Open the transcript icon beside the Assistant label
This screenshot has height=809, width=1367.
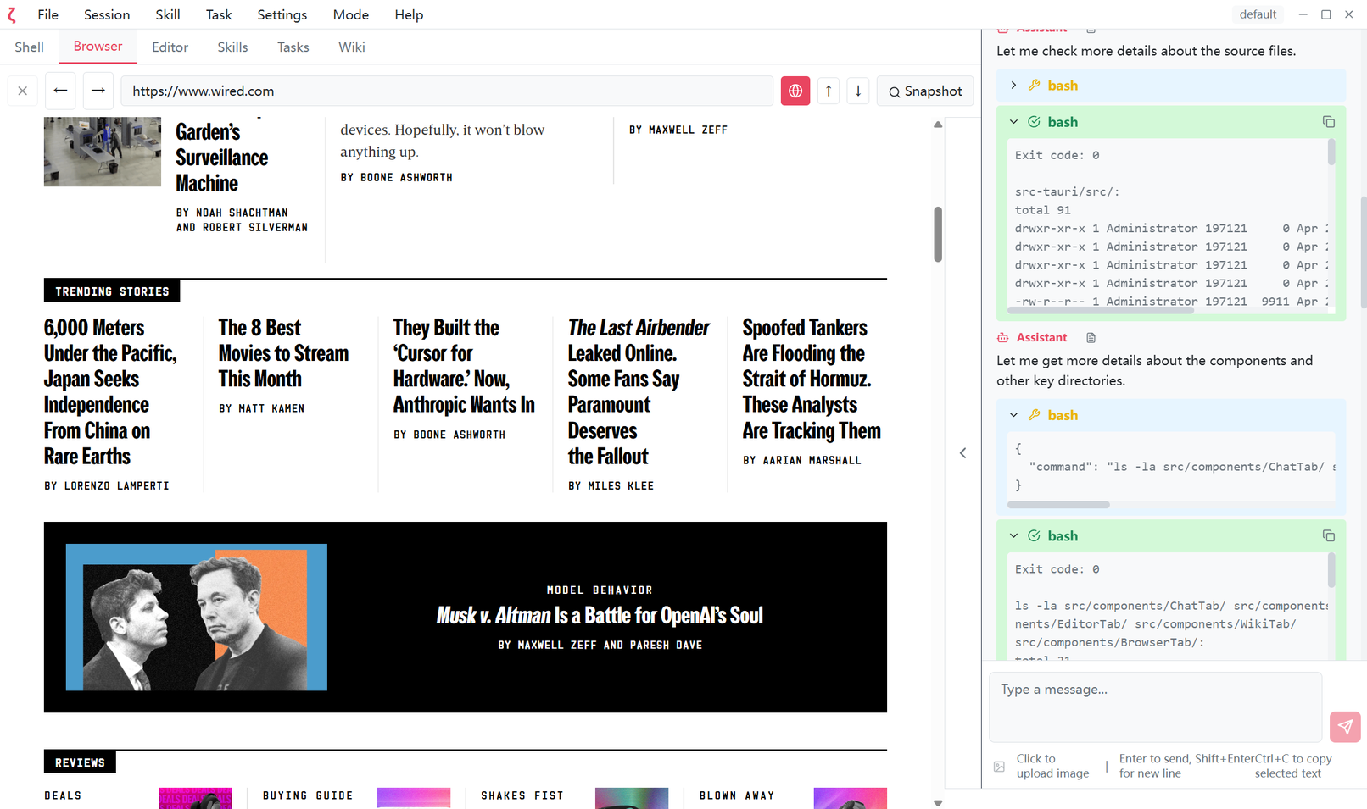click(1090, 337)
